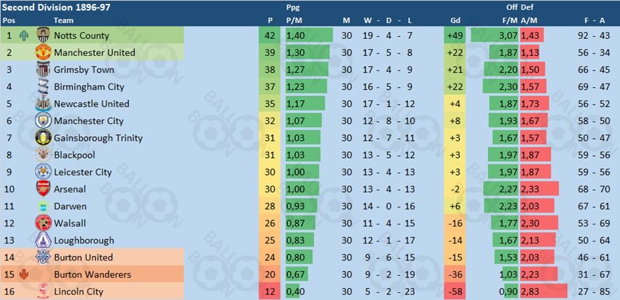The width and height of the screenshot is (620, 300).
Task: Click Darwen's F/M green bar 2,23
Action: click(500, 206)
